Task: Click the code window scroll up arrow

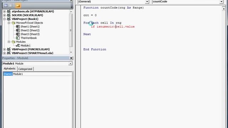Action: coord(224,9)
